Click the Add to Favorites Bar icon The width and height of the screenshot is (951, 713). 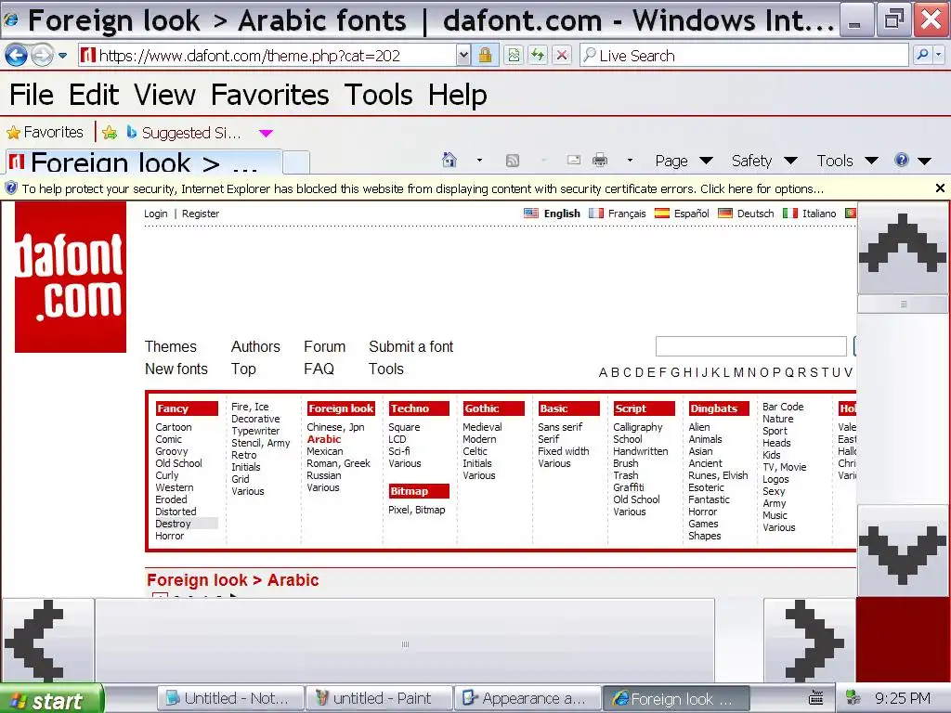[110, 132]
